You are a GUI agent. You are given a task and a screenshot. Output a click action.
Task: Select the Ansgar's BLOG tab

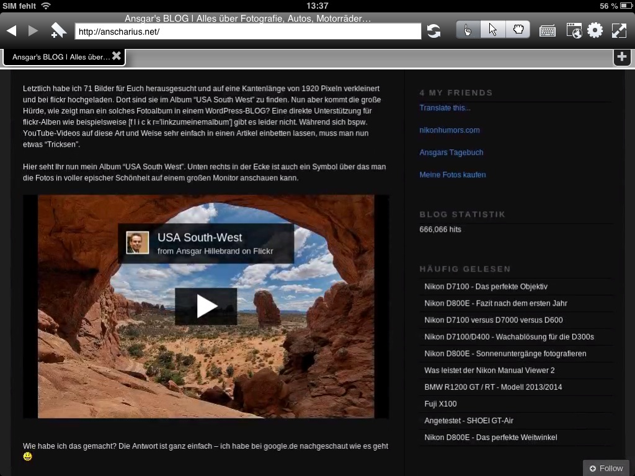(x=61, y=57)
